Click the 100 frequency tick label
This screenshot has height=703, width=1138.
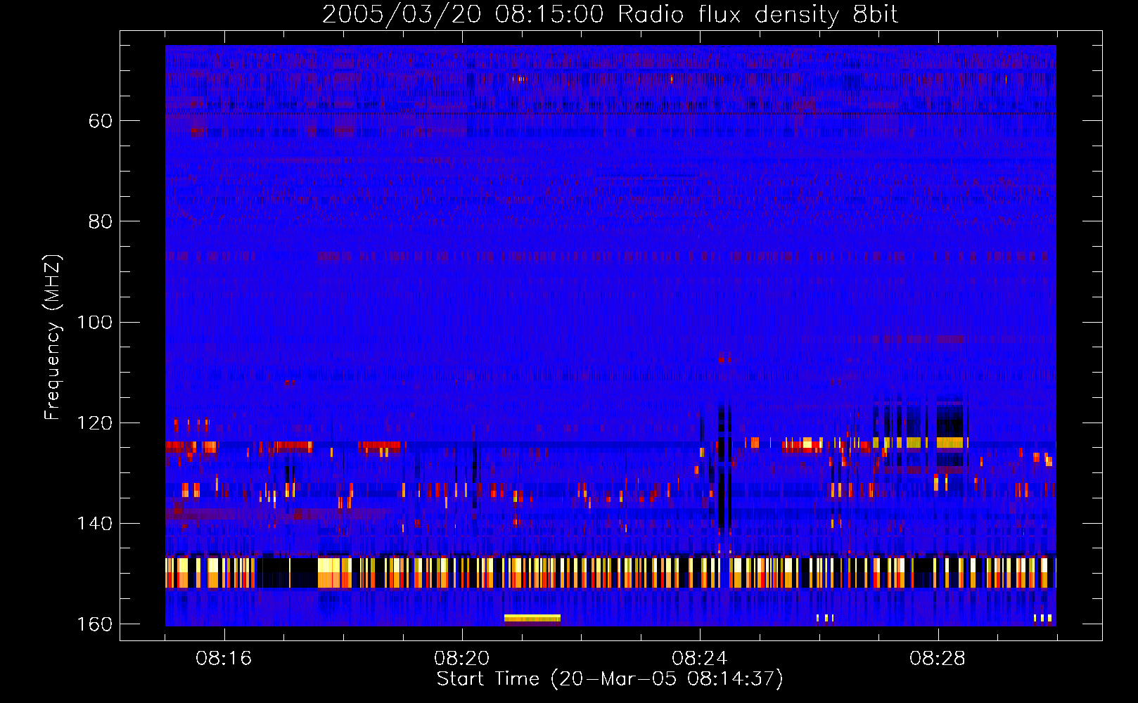[x=94, y=322]
